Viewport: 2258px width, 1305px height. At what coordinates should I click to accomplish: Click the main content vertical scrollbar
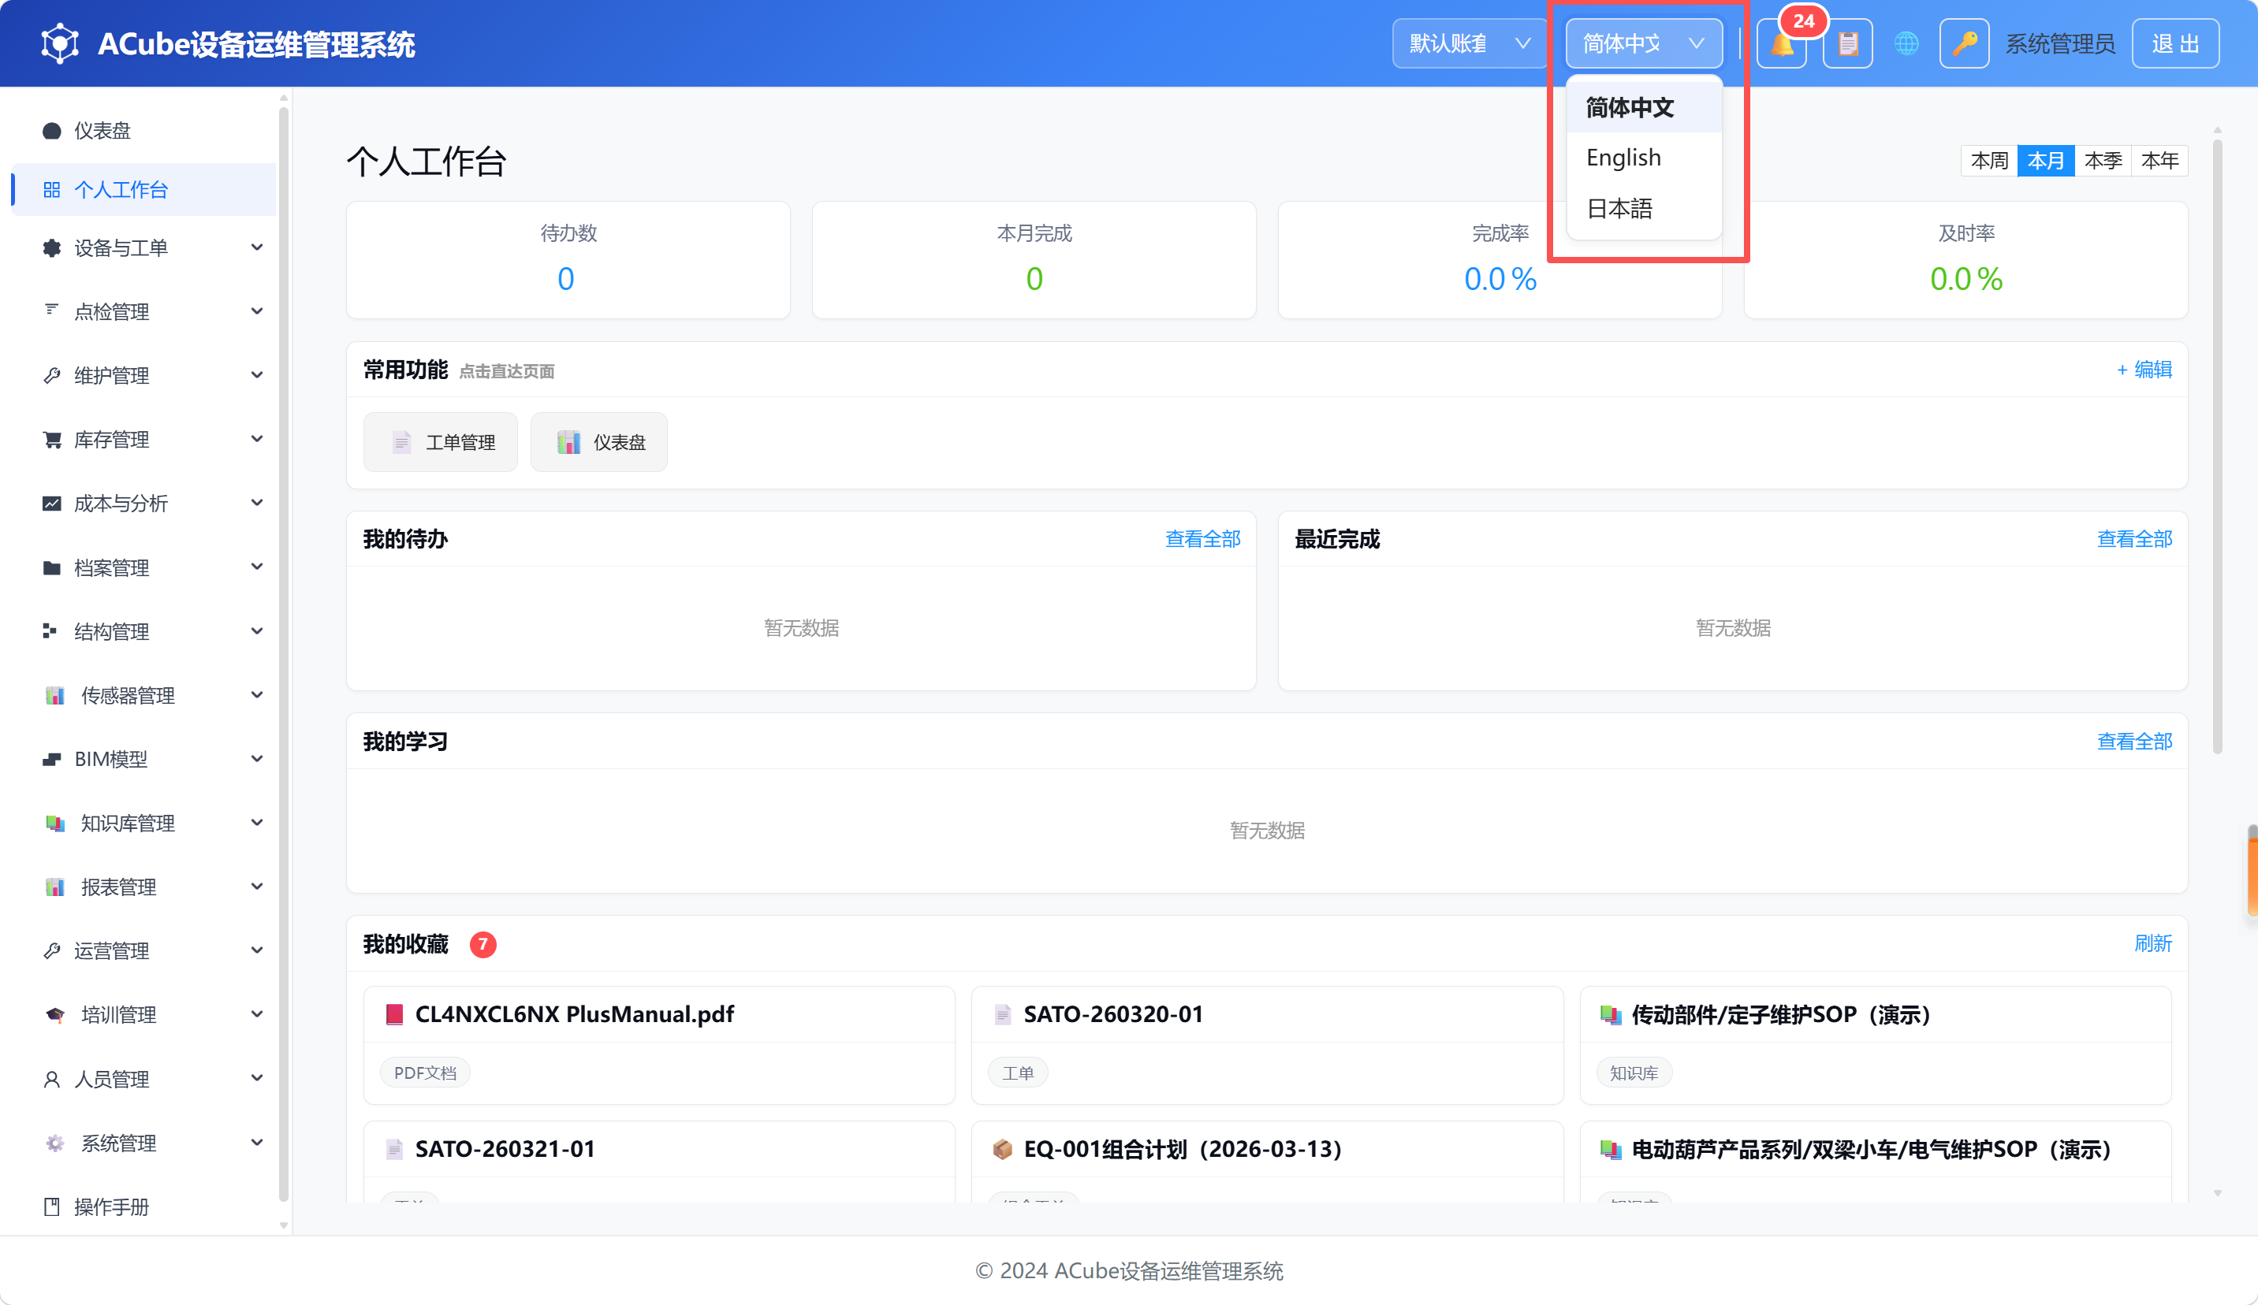(2217, 446)
